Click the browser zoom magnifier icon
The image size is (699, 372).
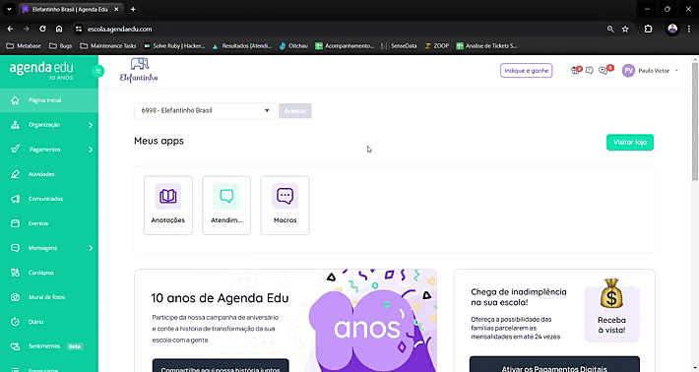coord(610,29)
